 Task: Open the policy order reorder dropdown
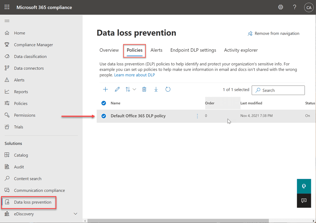131,90
